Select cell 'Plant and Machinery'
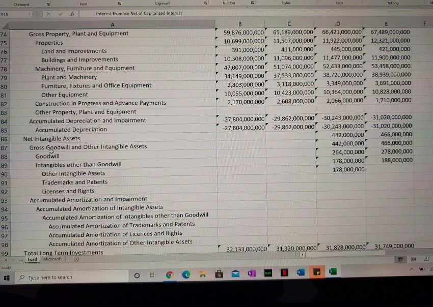 69,77
